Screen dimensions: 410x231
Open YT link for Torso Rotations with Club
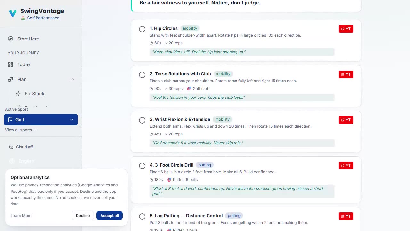point(346,74)
